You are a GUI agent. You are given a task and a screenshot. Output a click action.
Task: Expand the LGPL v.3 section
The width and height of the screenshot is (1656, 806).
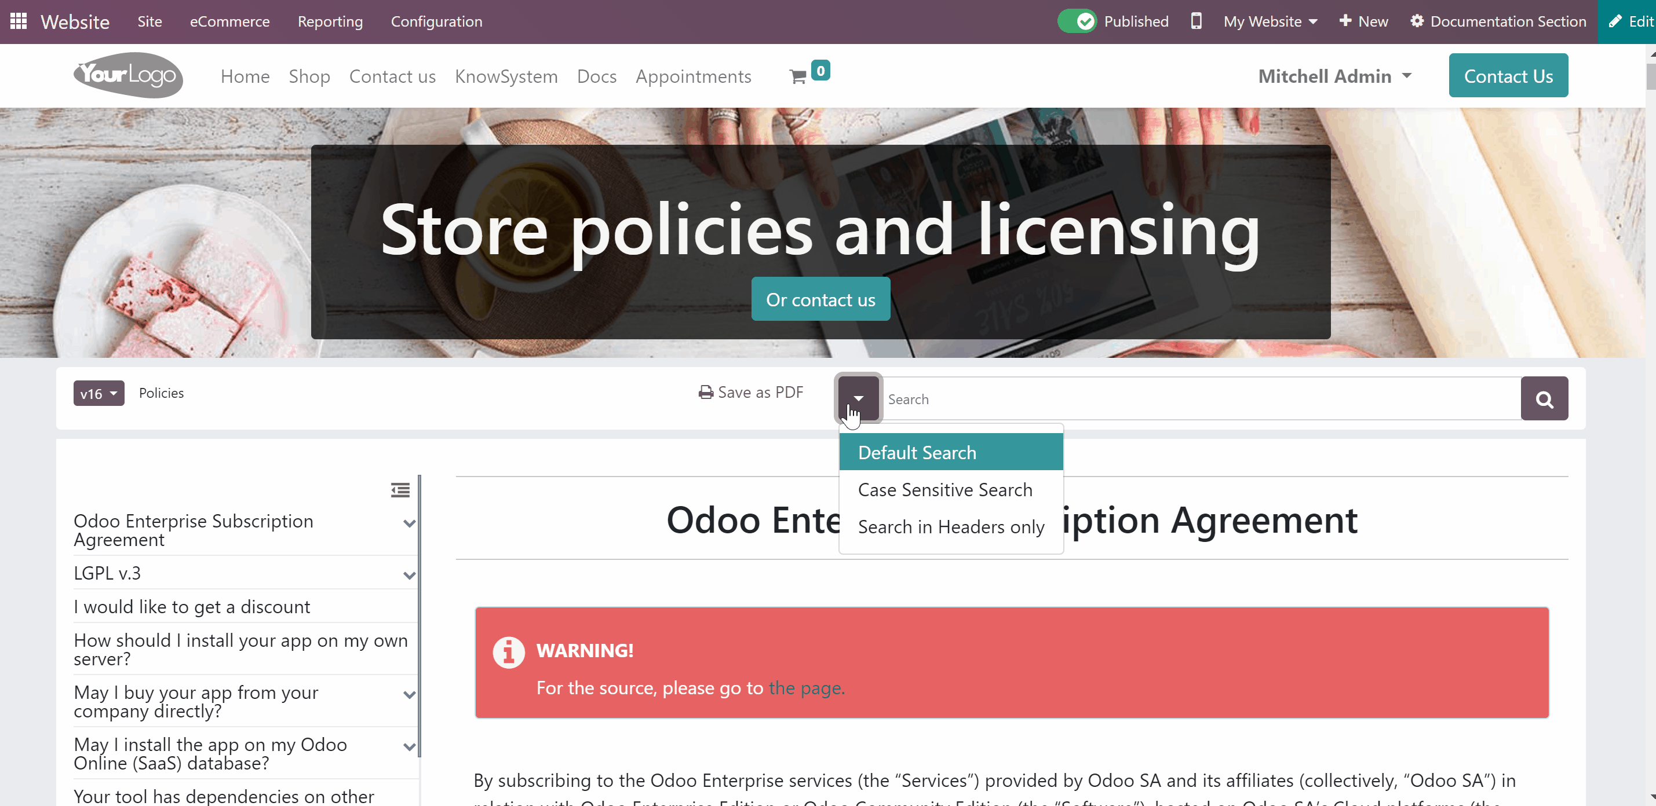pyautogui.click(x=409, y=576)
